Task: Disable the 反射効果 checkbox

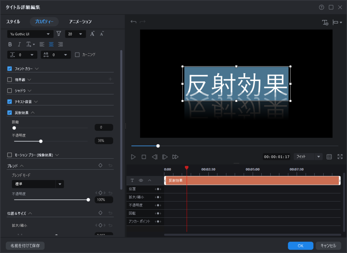Action: [x=9, y=113]
